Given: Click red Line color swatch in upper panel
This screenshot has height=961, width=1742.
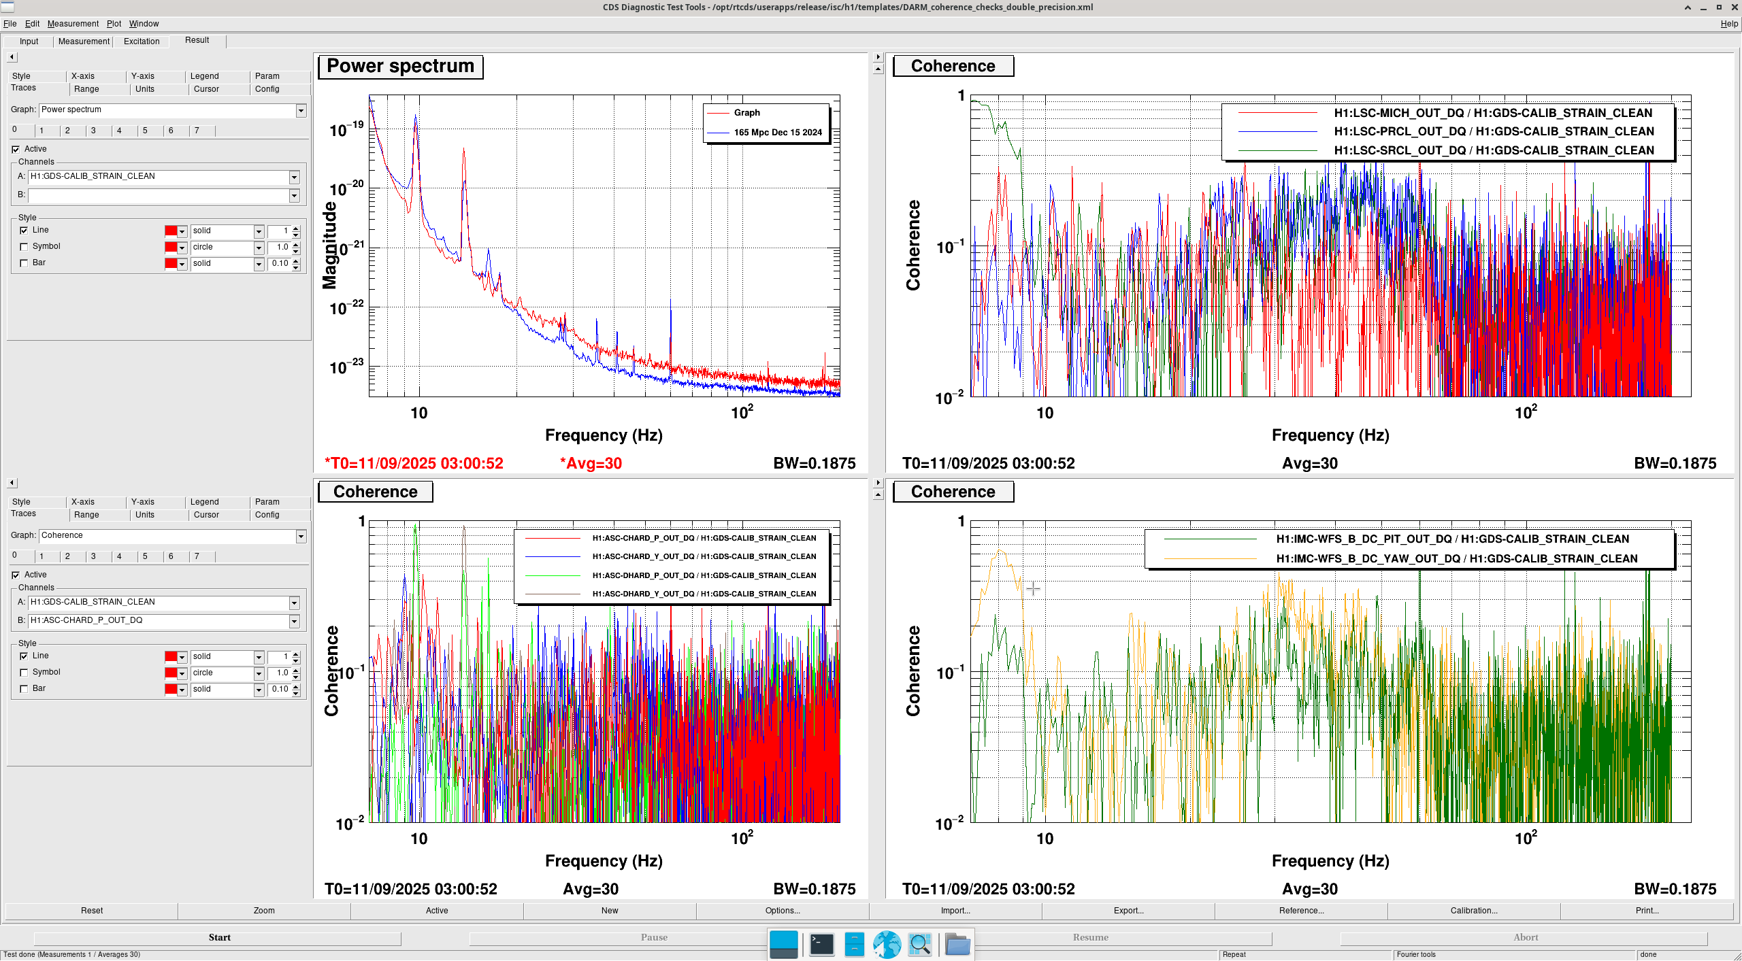Looking at the screenshot, I should pos(171,231).
